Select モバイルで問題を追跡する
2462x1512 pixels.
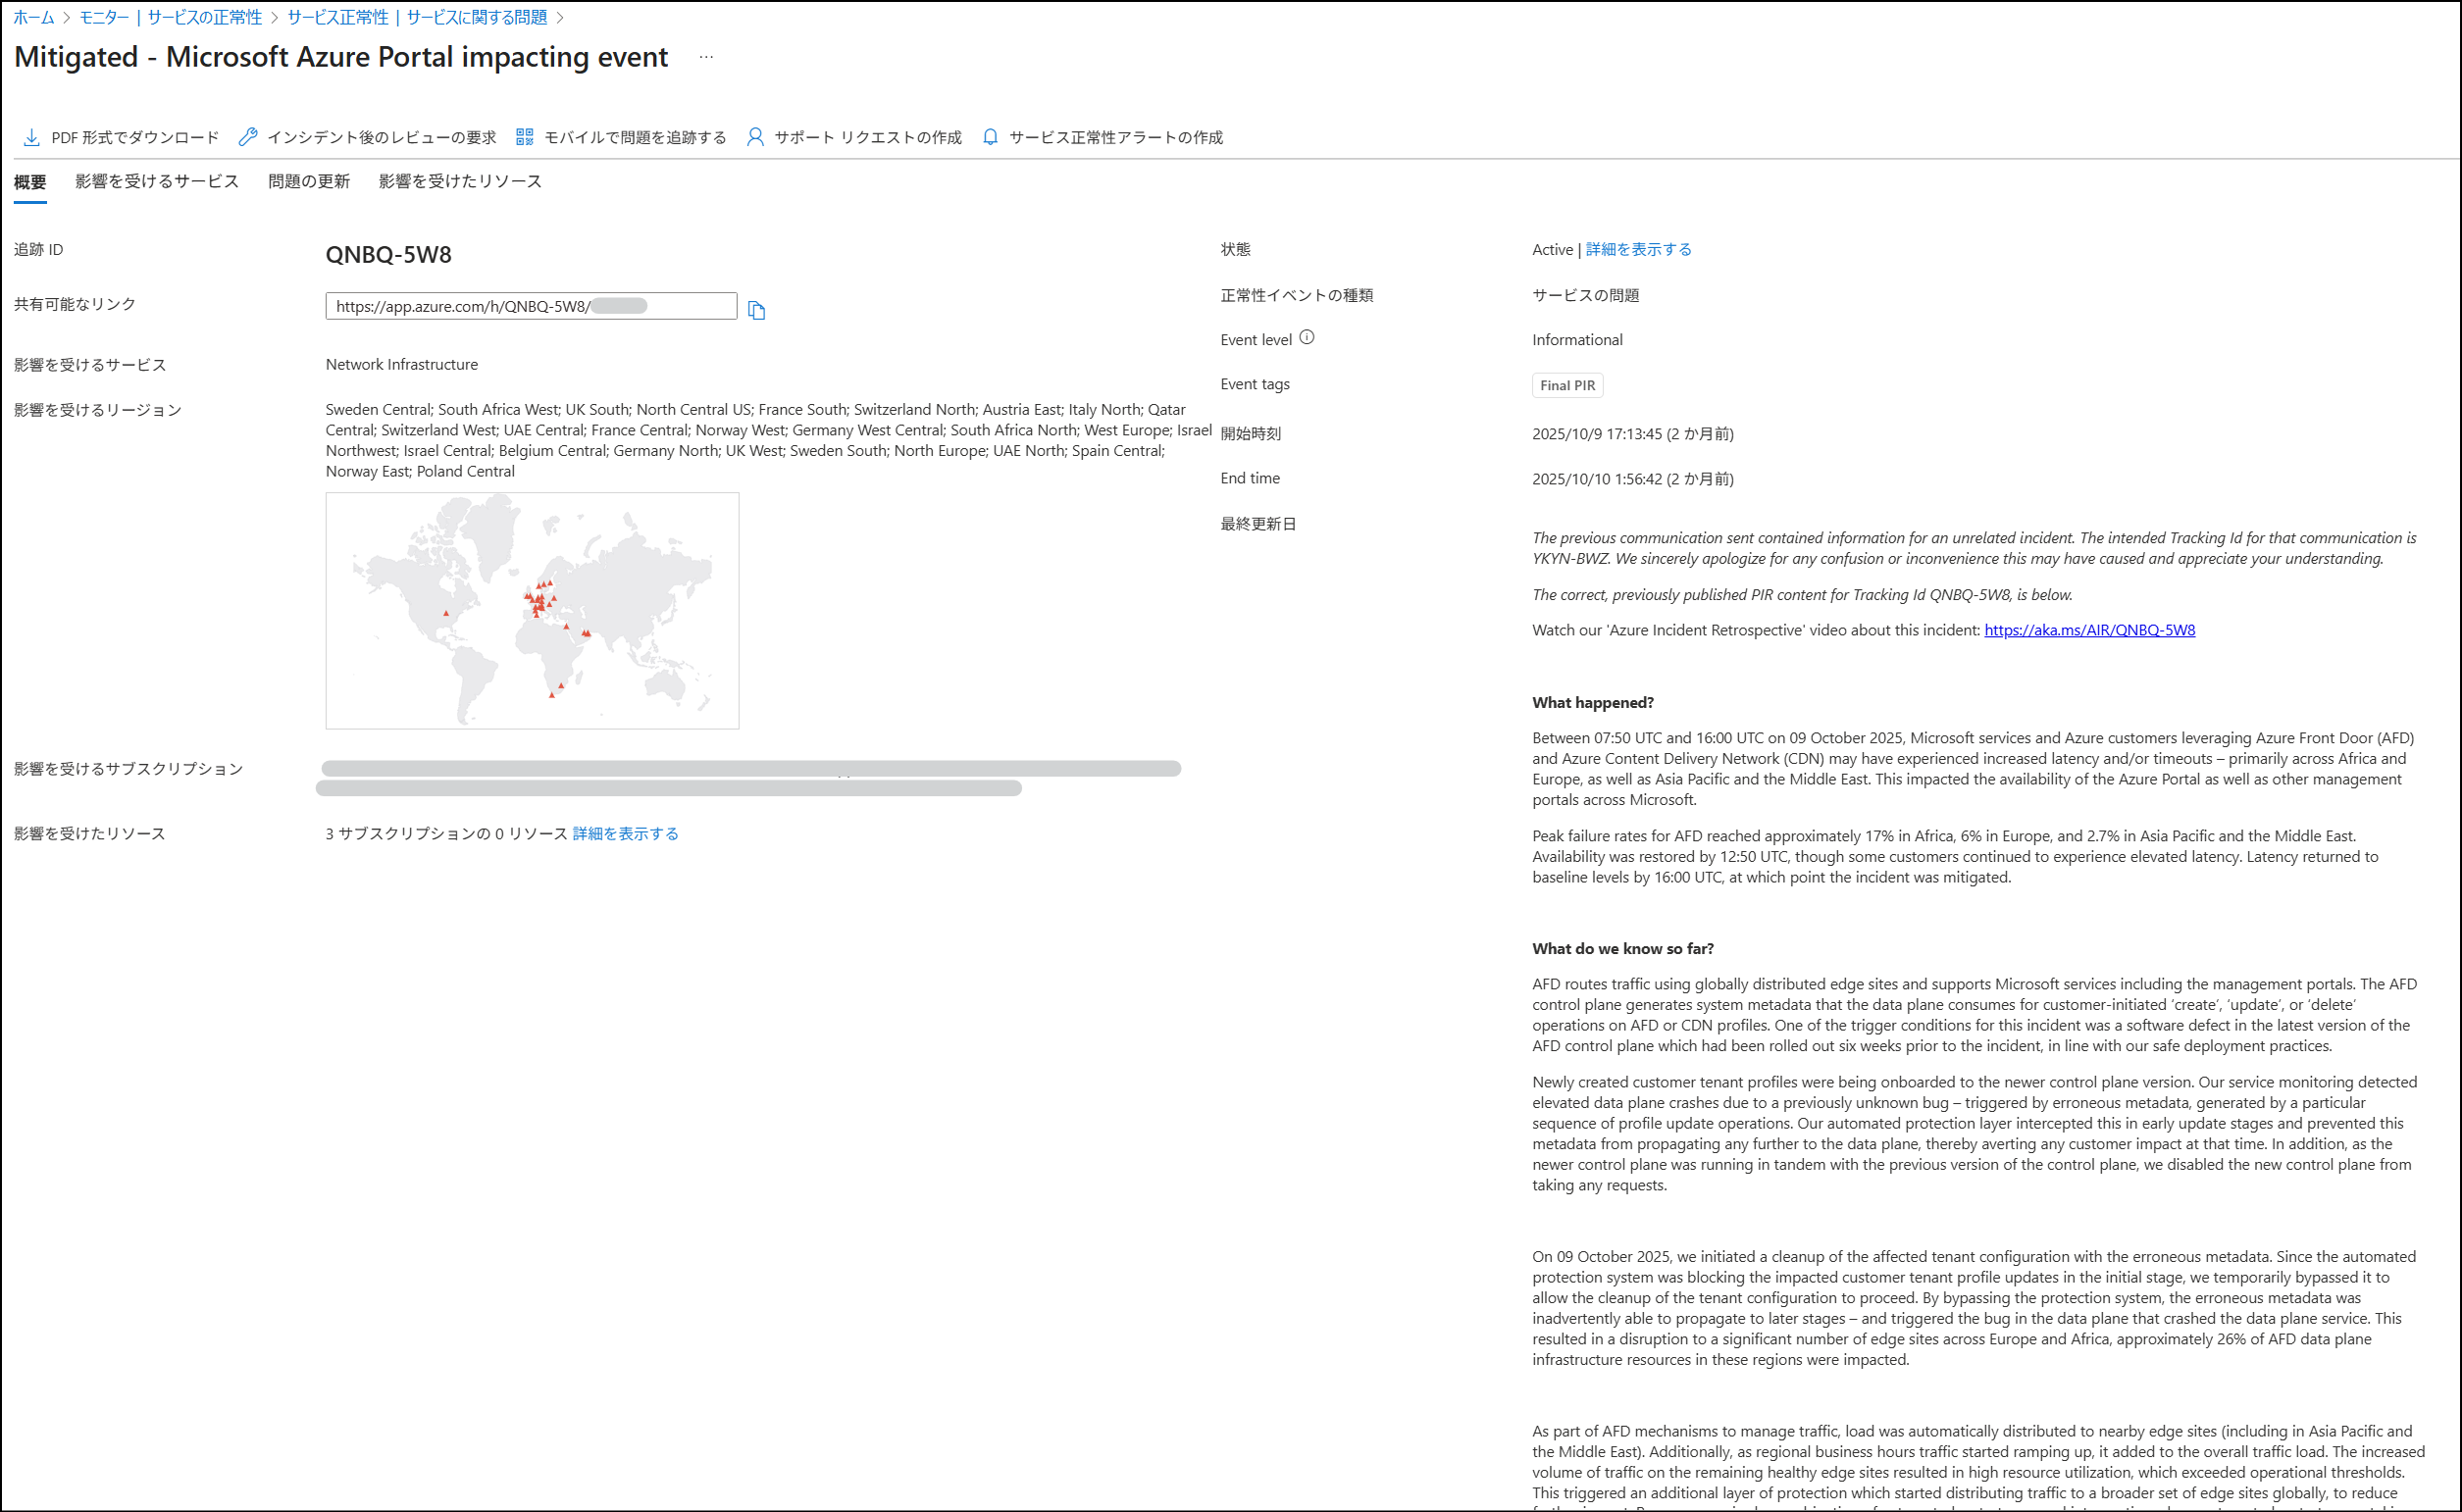point(636,137)
